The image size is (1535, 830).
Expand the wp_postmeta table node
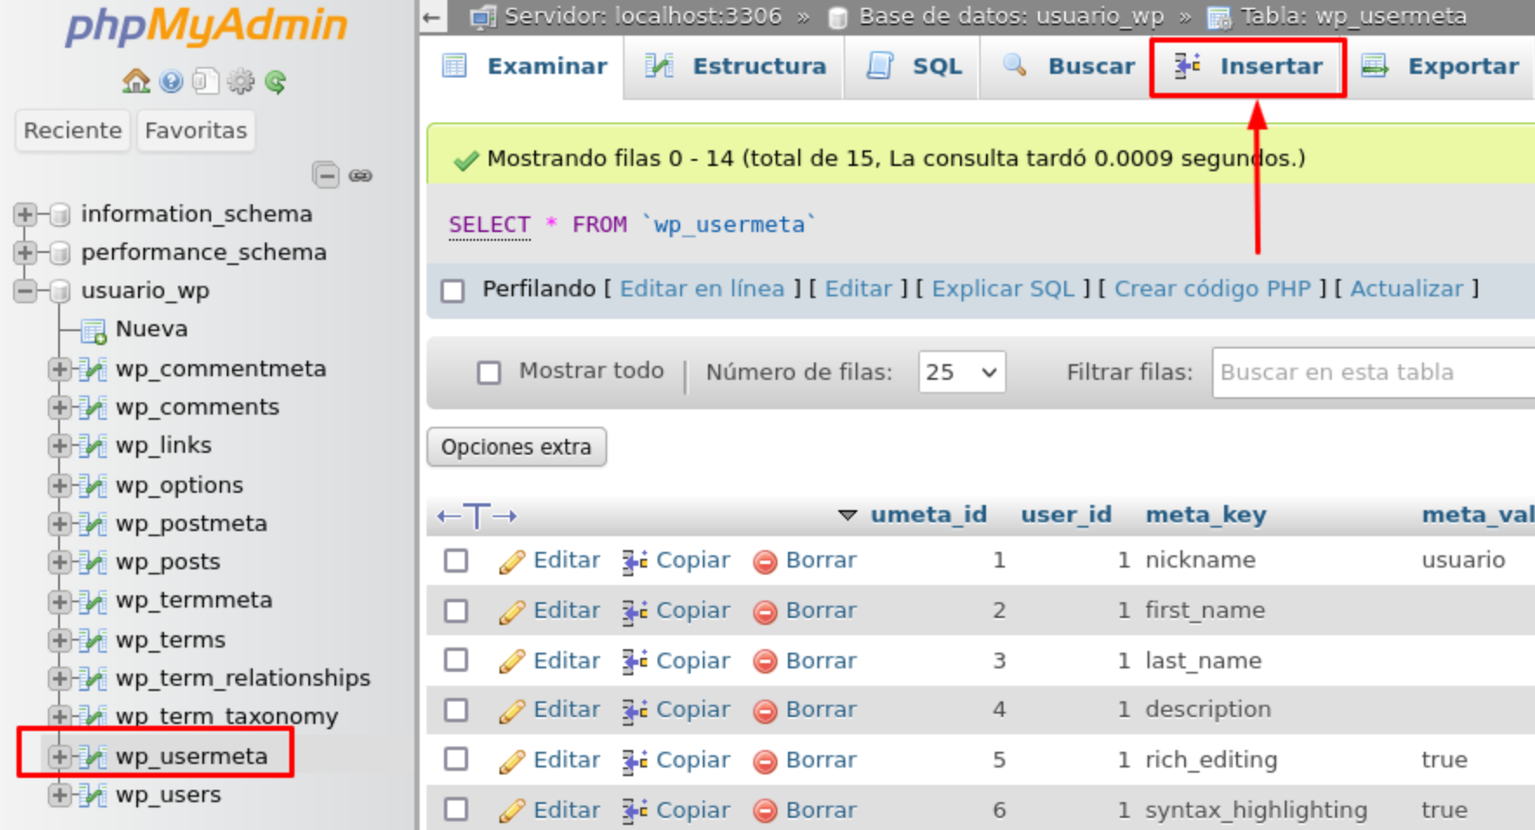[x=59, y=523]
